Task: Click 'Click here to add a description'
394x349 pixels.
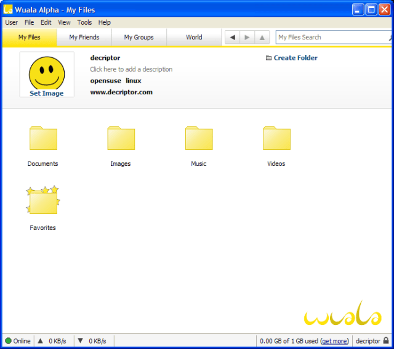Action: 131,69
